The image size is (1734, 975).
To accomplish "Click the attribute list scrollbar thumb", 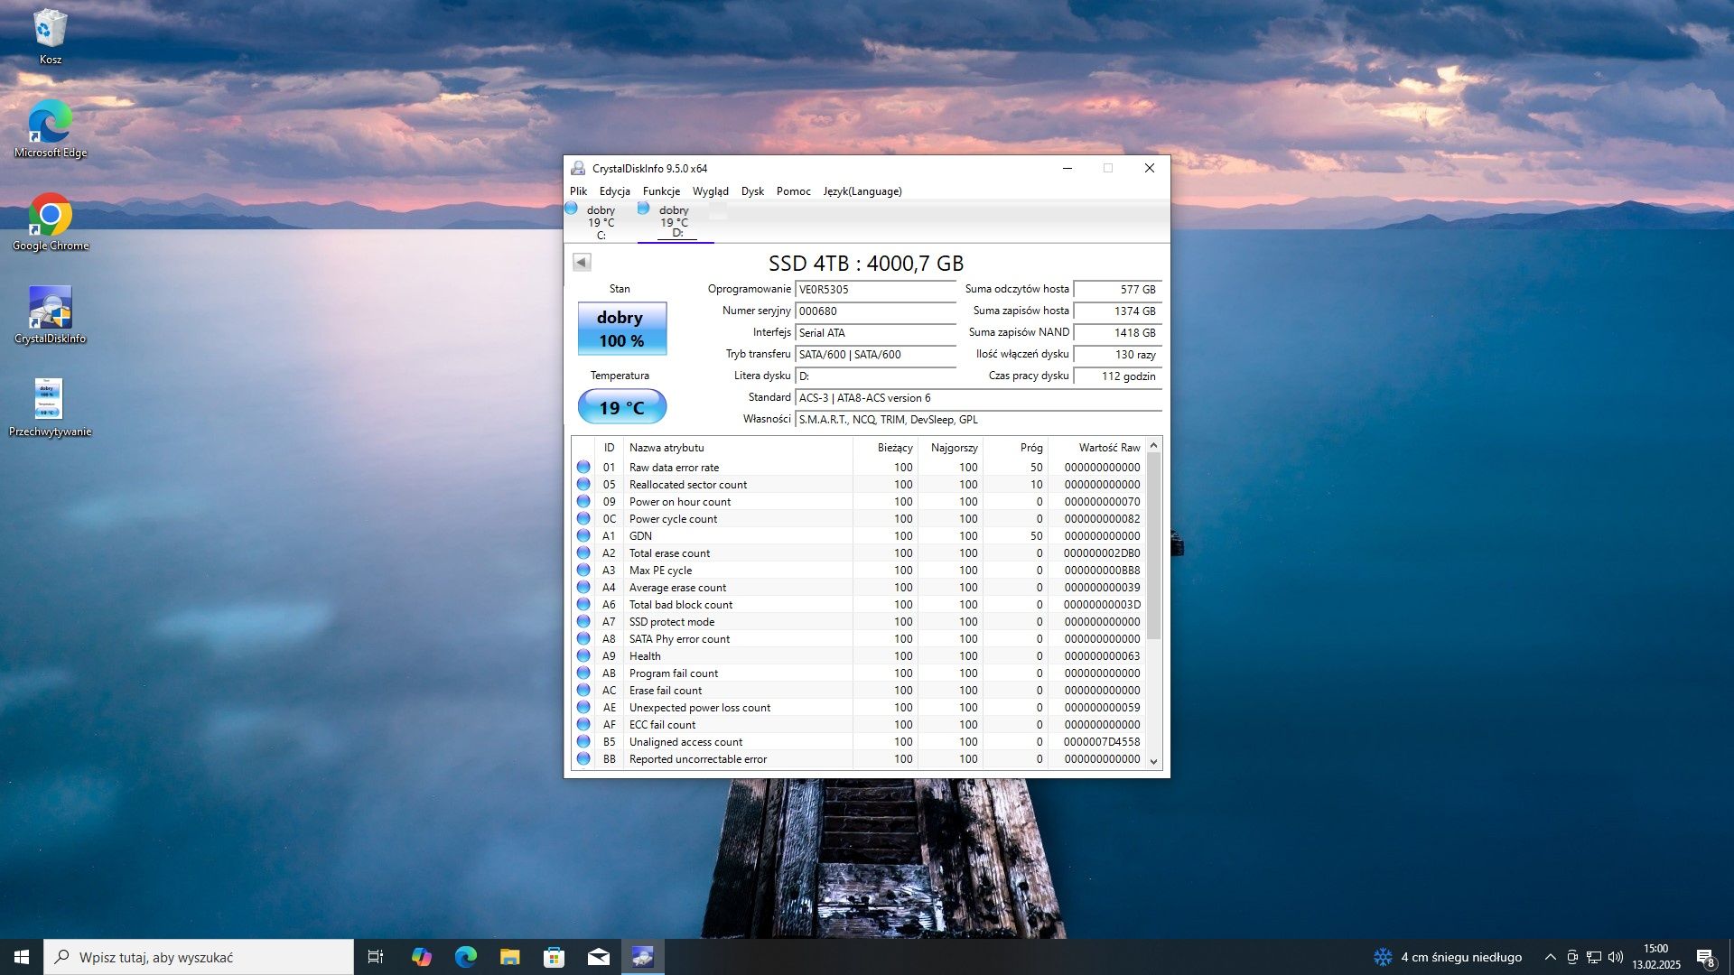I will pyautogui.click(x=1153, y=546).
